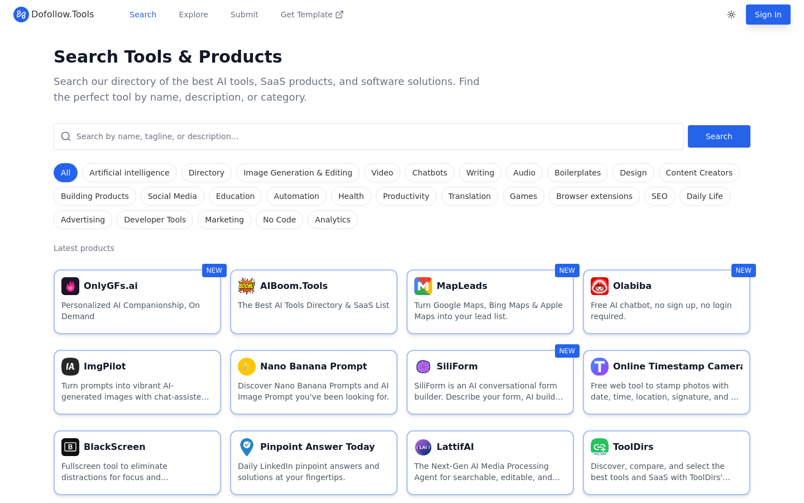
Task: Click the blue Search button
Action: coord(719,136)
